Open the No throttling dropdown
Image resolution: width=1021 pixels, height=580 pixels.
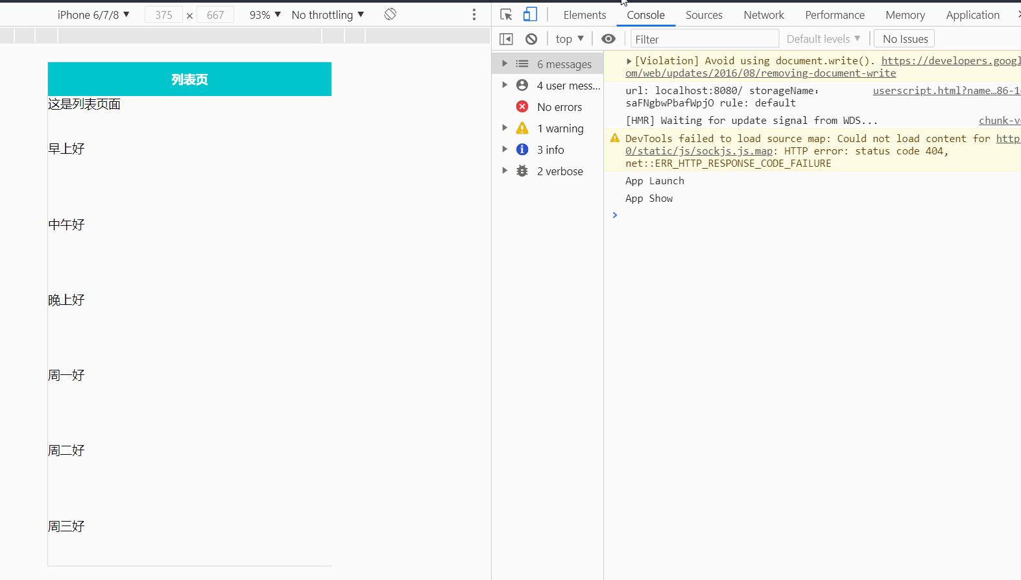point(328,14)
